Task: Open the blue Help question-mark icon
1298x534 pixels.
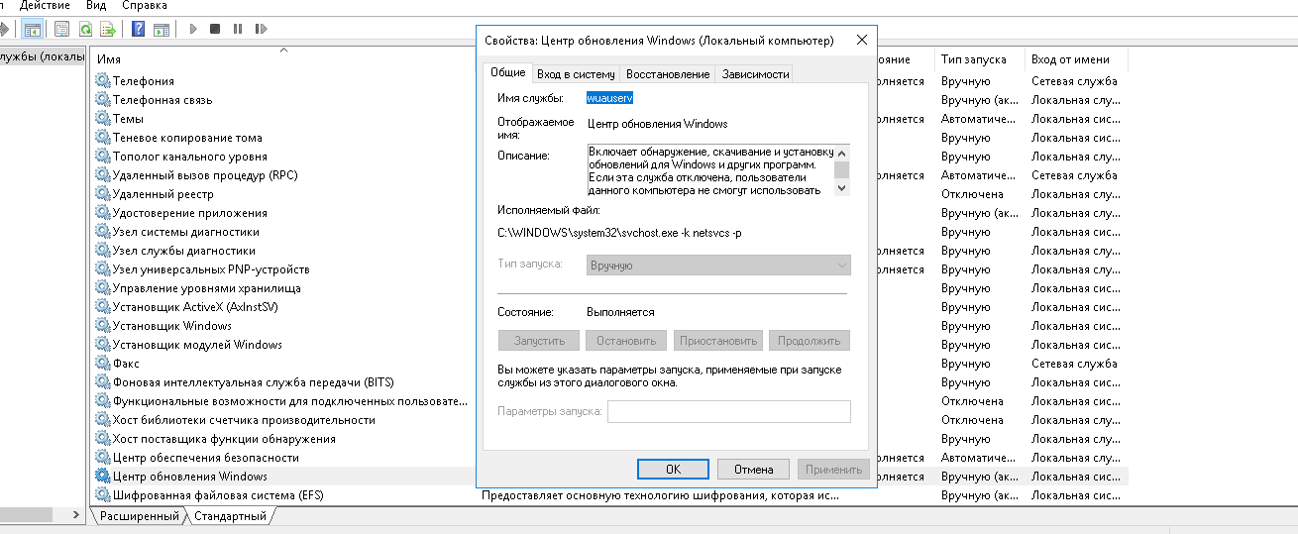Action: [x=138, y=29]
